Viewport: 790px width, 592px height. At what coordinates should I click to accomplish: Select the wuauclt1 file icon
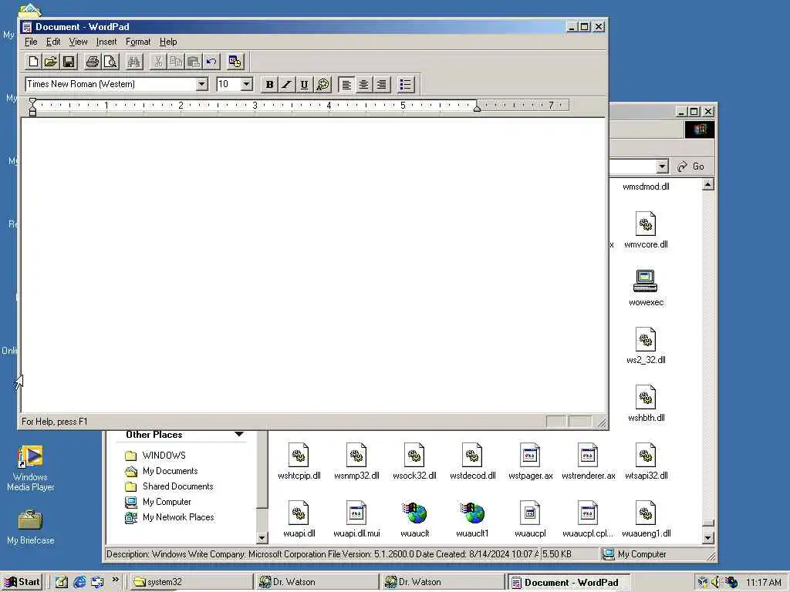point(472,513)
